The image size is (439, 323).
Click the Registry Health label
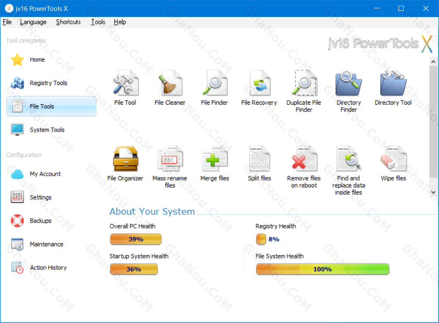click(276, 226)
